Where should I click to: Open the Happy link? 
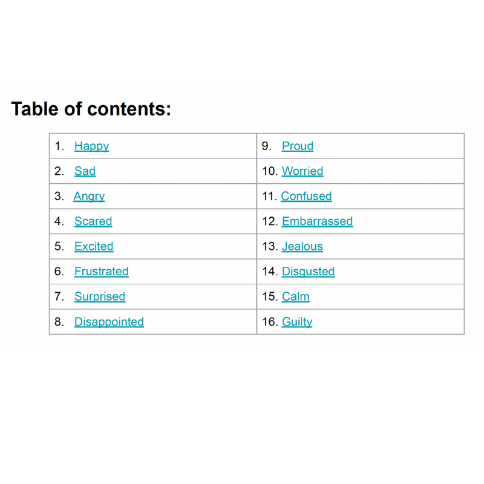pos(91,146)
